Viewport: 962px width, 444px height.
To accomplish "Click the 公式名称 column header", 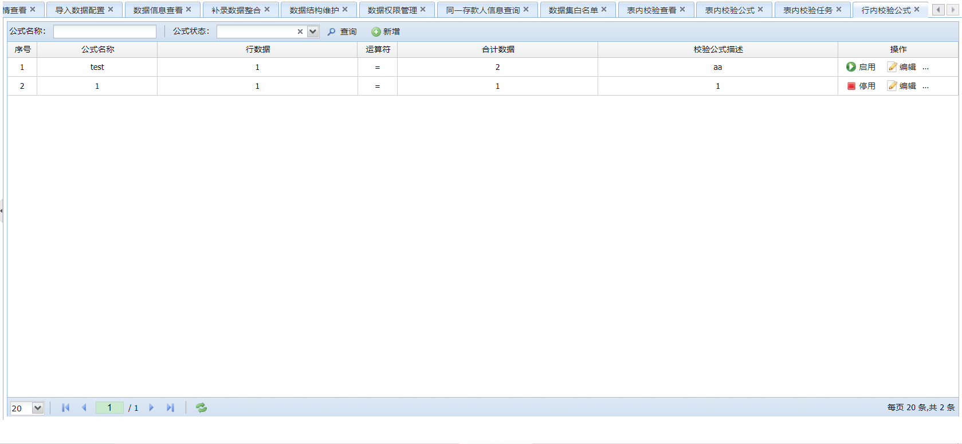I will pyautogui.click(x=97, y=50).
